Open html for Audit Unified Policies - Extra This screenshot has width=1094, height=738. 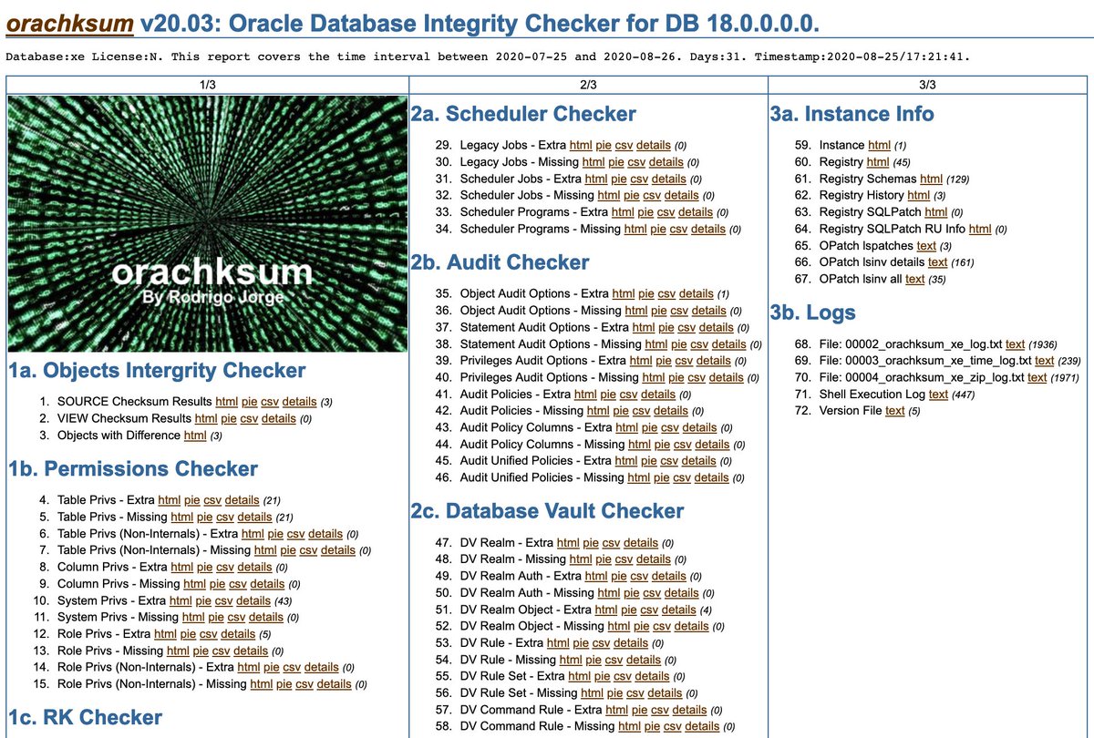point(626,460)
